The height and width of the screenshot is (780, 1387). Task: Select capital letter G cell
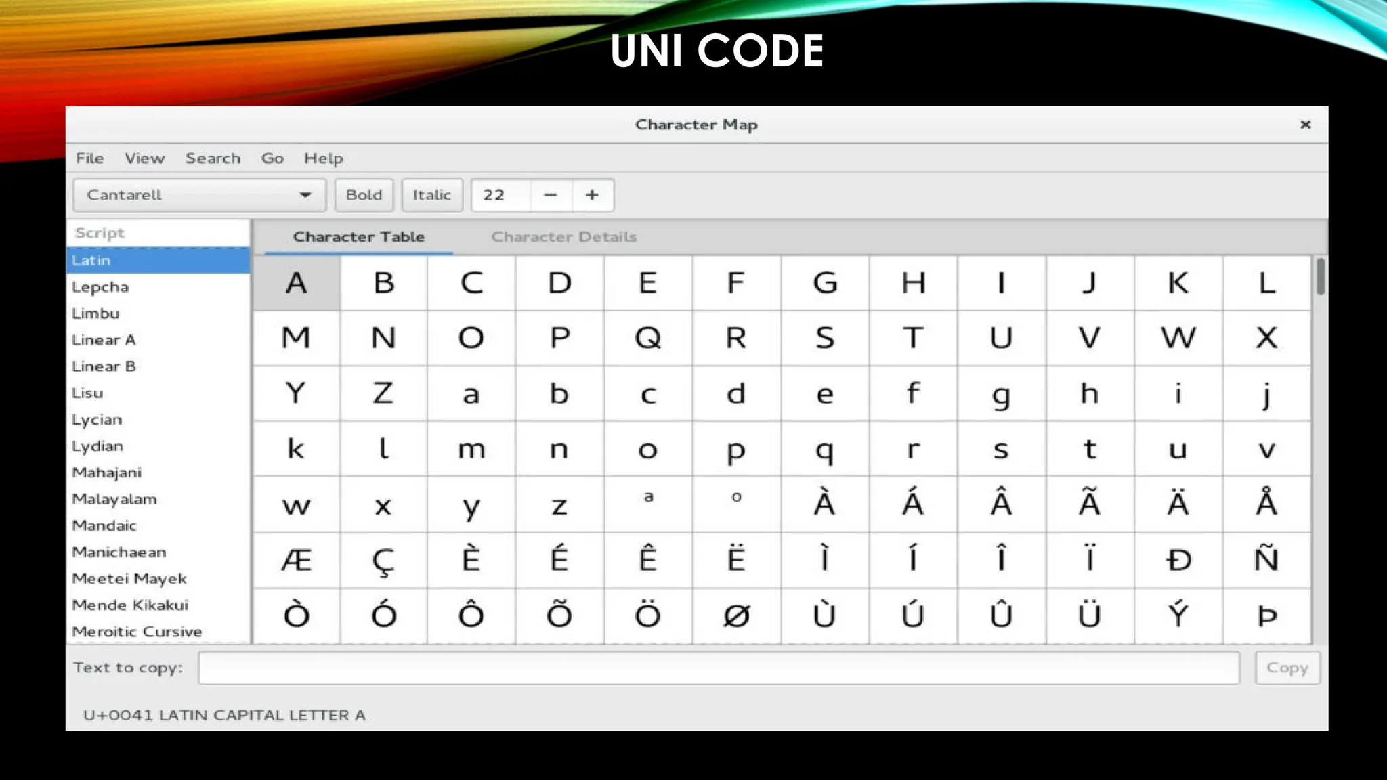(x=825, y=283)
